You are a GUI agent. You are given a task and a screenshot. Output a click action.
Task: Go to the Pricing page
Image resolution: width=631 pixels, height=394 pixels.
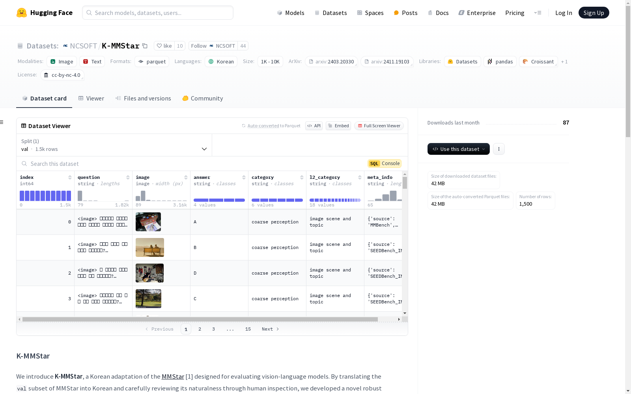[515, 13]
